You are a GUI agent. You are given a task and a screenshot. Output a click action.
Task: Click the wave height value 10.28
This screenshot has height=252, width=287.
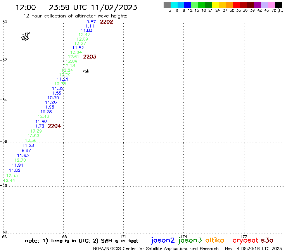46,112
